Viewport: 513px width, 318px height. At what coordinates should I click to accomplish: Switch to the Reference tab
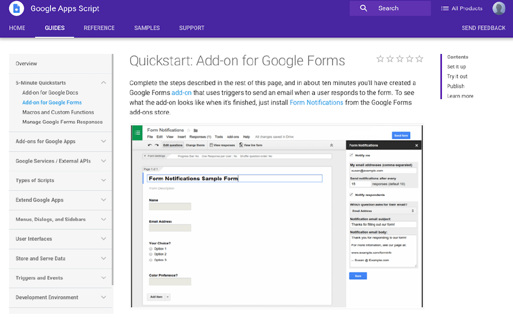pos(99,28)
